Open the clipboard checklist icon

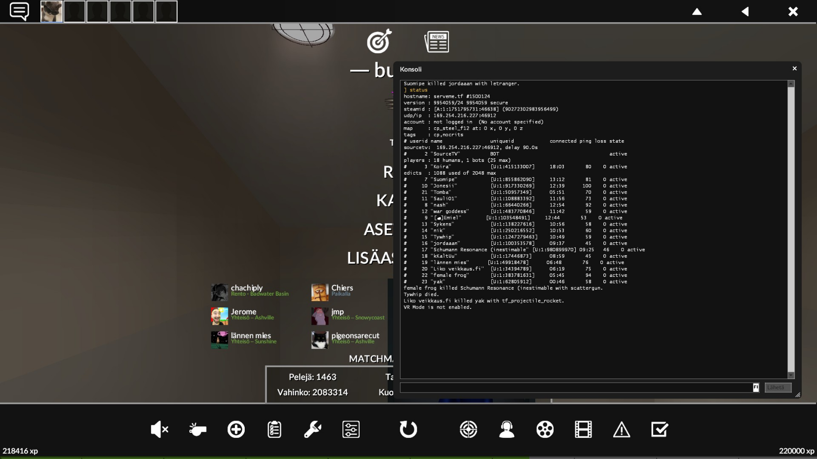[274, 429]
